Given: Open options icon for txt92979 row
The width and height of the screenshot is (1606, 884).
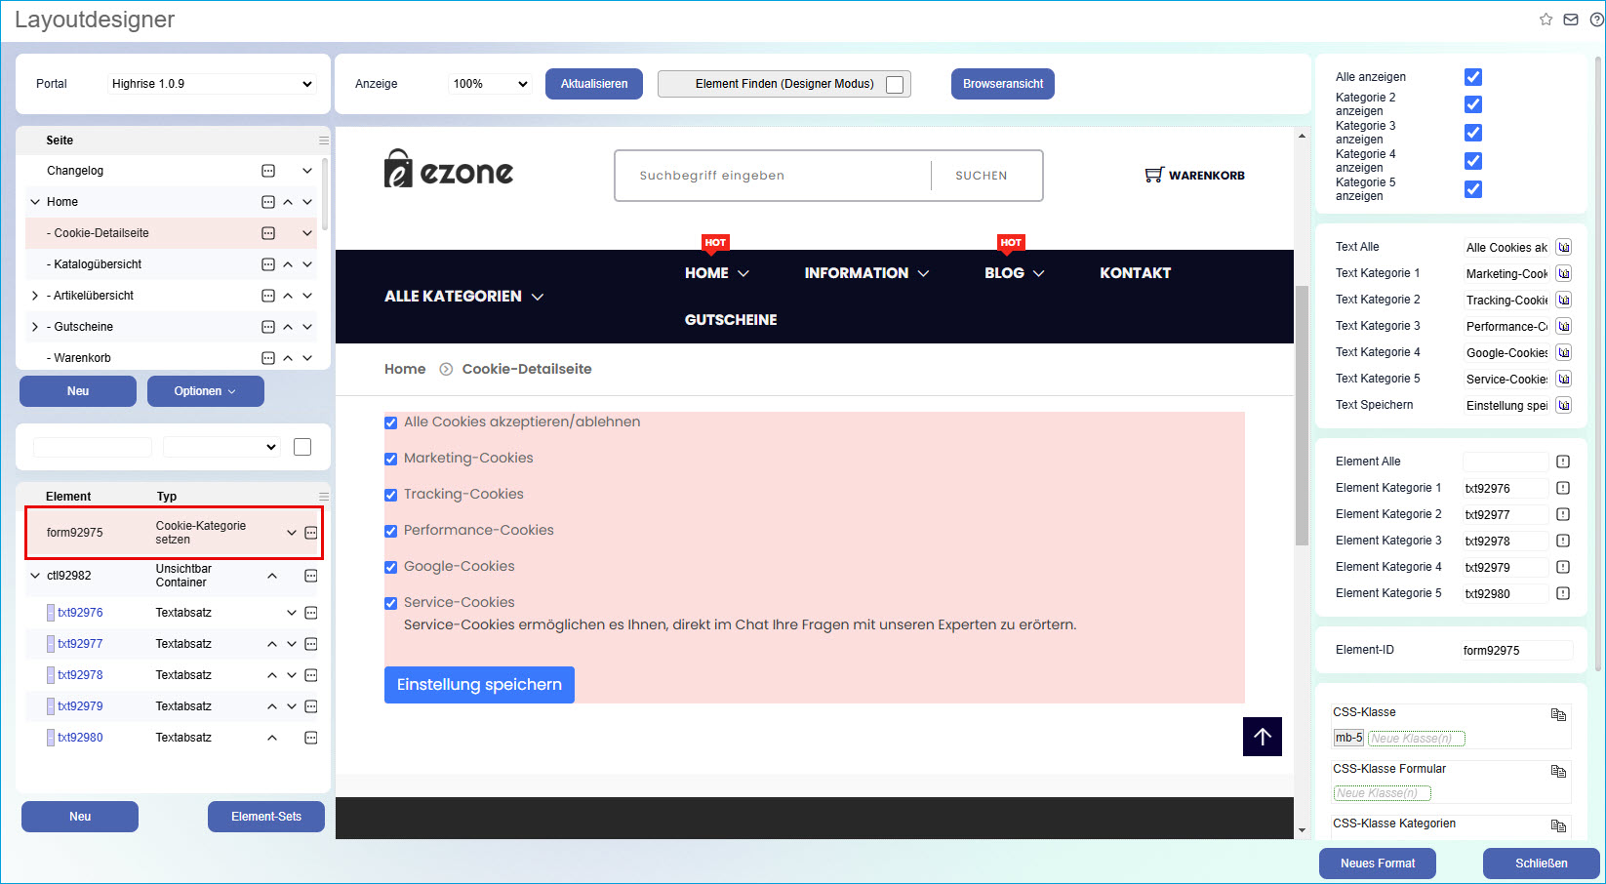Looking at the screenshot, I should pyautogui.click(x=311, y=706).
